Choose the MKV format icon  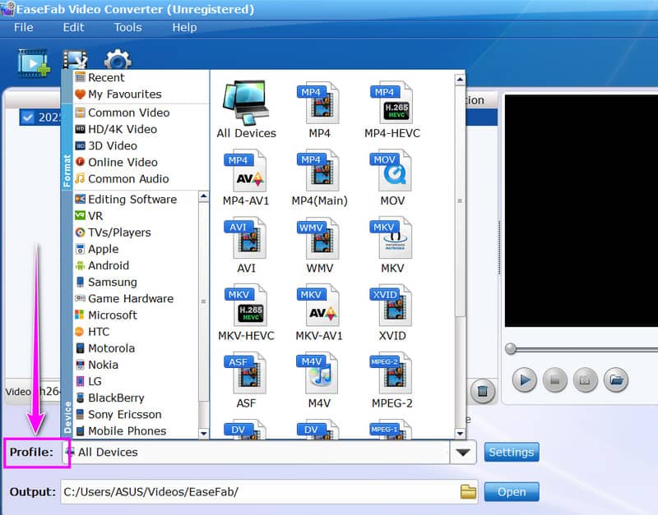point(392,238)
